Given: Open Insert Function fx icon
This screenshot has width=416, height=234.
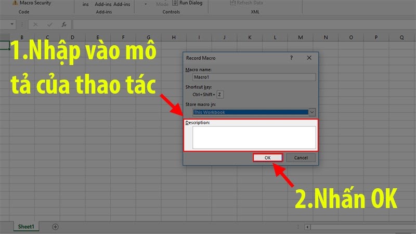Looking at the screenshot, I should pos(64,24).
